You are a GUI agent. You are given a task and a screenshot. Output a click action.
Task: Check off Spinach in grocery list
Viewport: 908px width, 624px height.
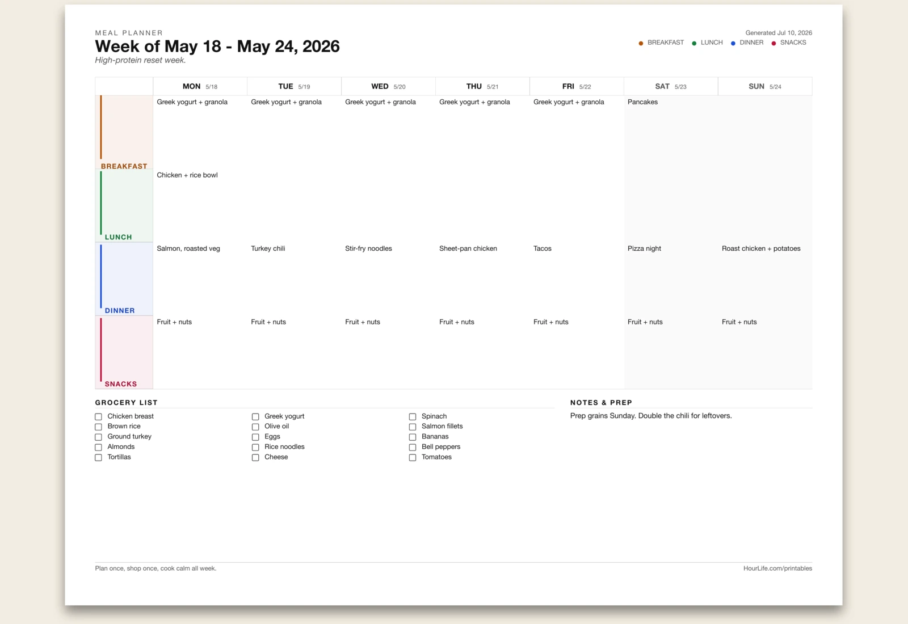click(413, 416)
